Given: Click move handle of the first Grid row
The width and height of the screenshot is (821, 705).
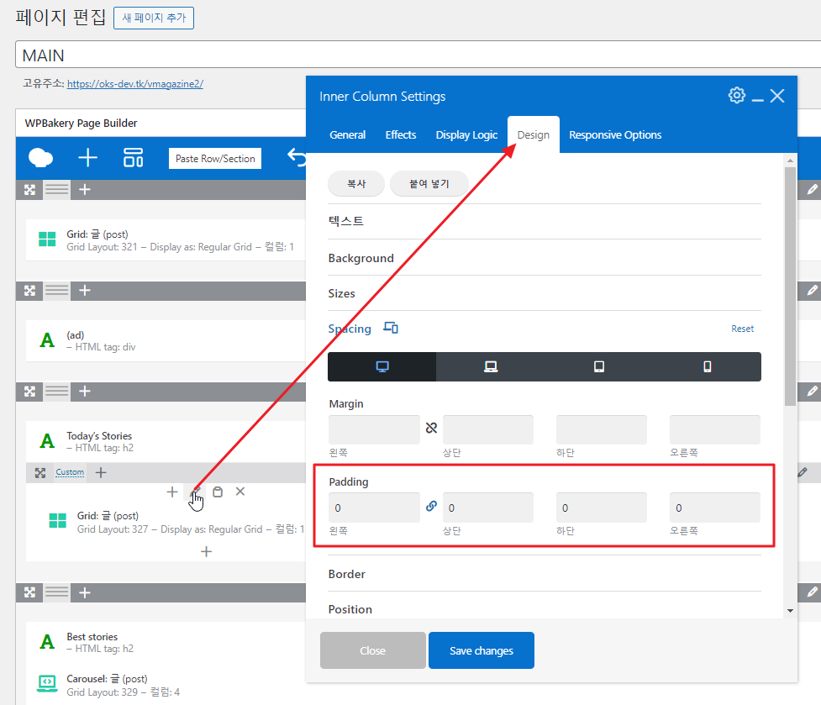Looking at the screenshot, I should tap(29, 189).
